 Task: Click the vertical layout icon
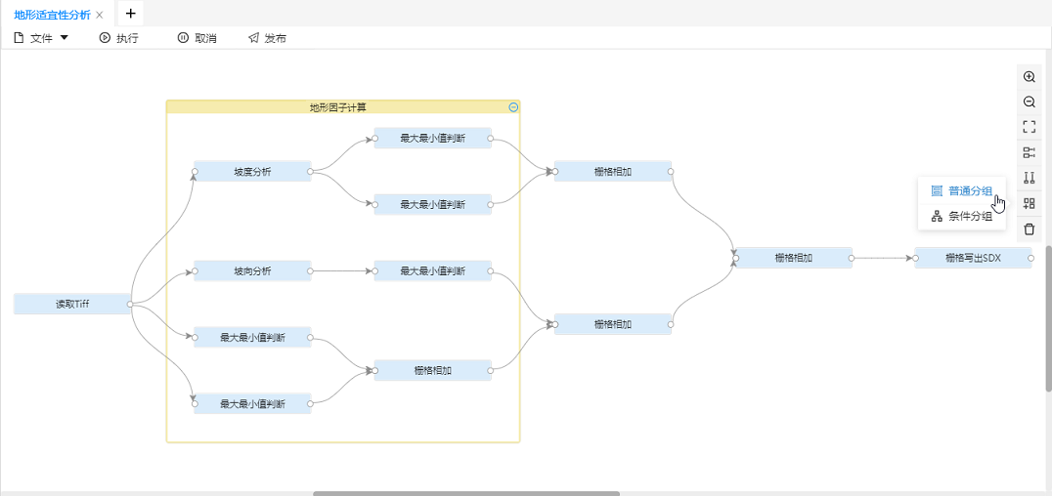click(x=1029, y=178)
